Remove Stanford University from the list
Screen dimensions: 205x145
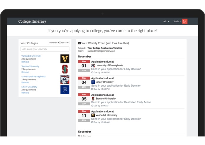[x=25, y=72]
